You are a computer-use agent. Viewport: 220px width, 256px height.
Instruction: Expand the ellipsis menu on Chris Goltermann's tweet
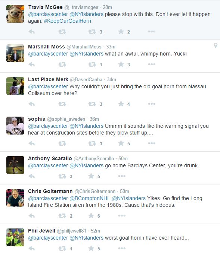coord(122,215)
